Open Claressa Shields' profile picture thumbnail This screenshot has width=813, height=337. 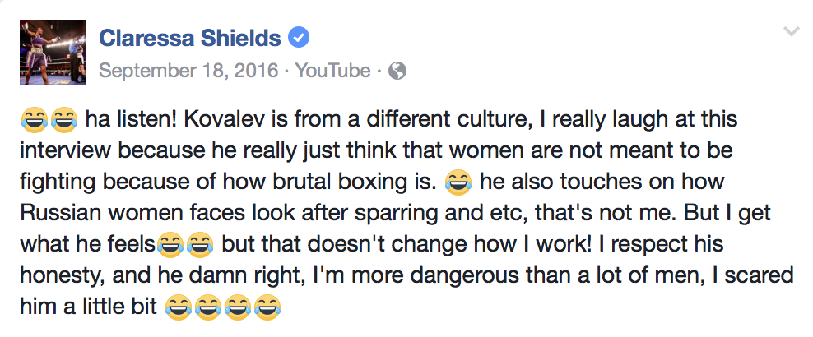(x=52, y=53)
